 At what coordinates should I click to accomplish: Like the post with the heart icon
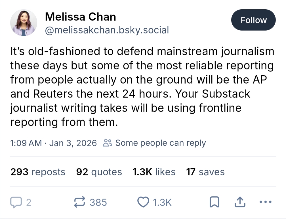(x=143, y=202)
